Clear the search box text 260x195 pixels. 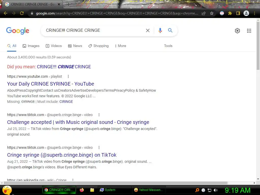pos(148,30)
